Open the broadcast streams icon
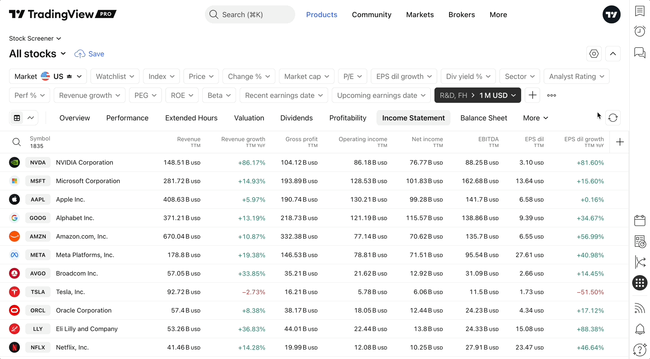This screenshot has width=650, height=359. tap(640, 308)
